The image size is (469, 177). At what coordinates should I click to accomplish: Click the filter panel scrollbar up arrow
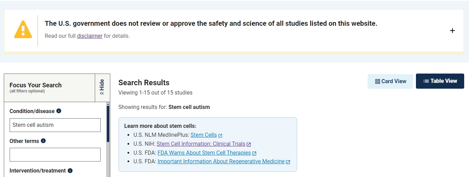point(108,104)
